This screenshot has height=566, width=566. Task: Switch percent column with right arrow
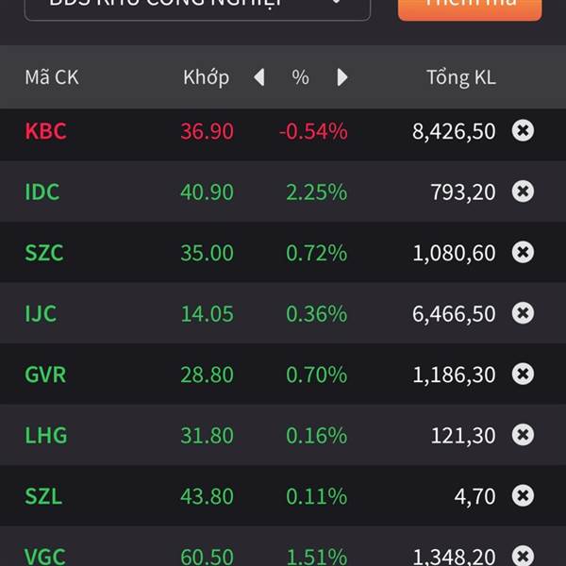pos(342,77)
